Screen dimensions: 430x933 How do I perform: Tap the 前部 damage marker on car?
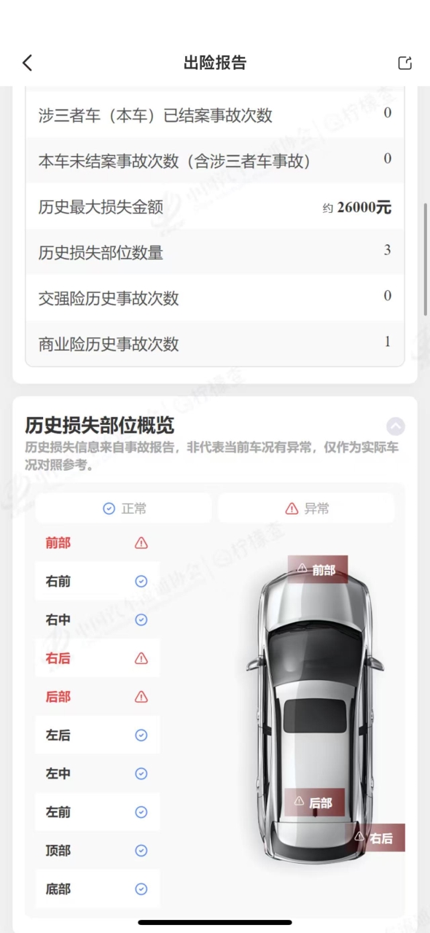(x=318, y=569)
